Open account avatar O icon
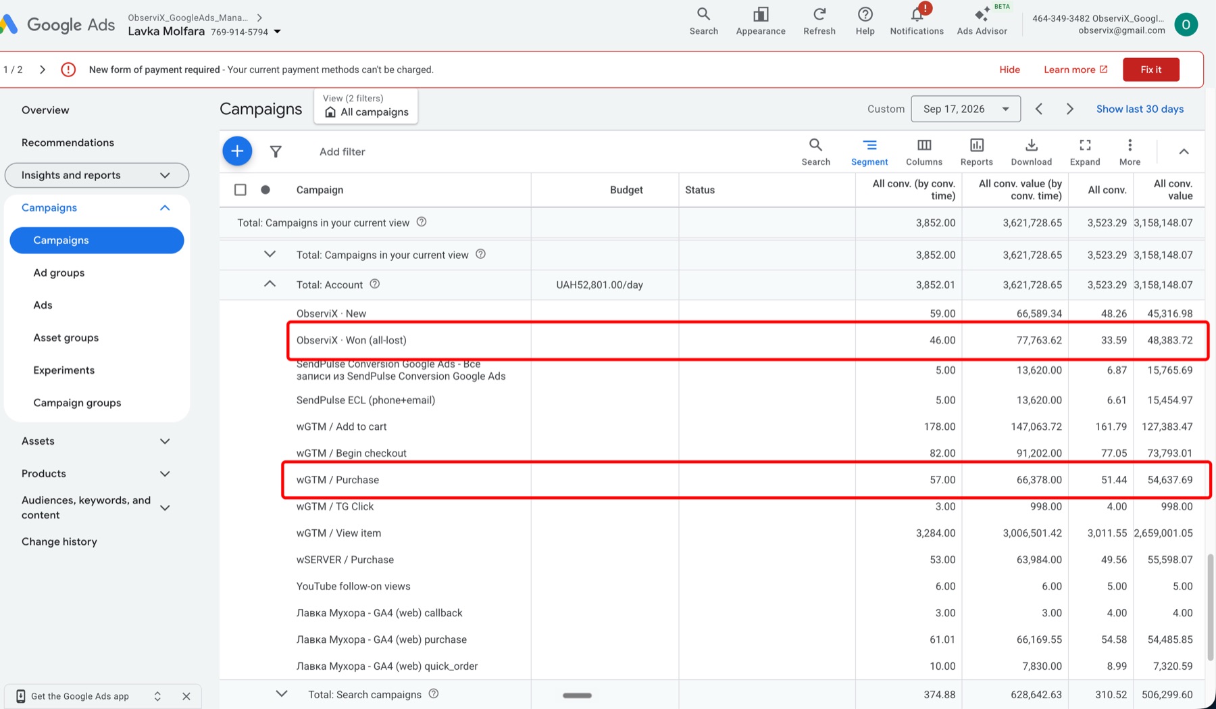The height and width of the screenshot is (709, 1216). pos(1186,24)
